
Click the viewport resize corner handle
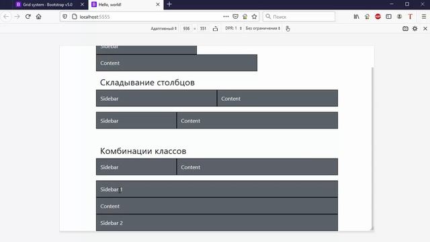pyautogui.click(x=372, y=229)
